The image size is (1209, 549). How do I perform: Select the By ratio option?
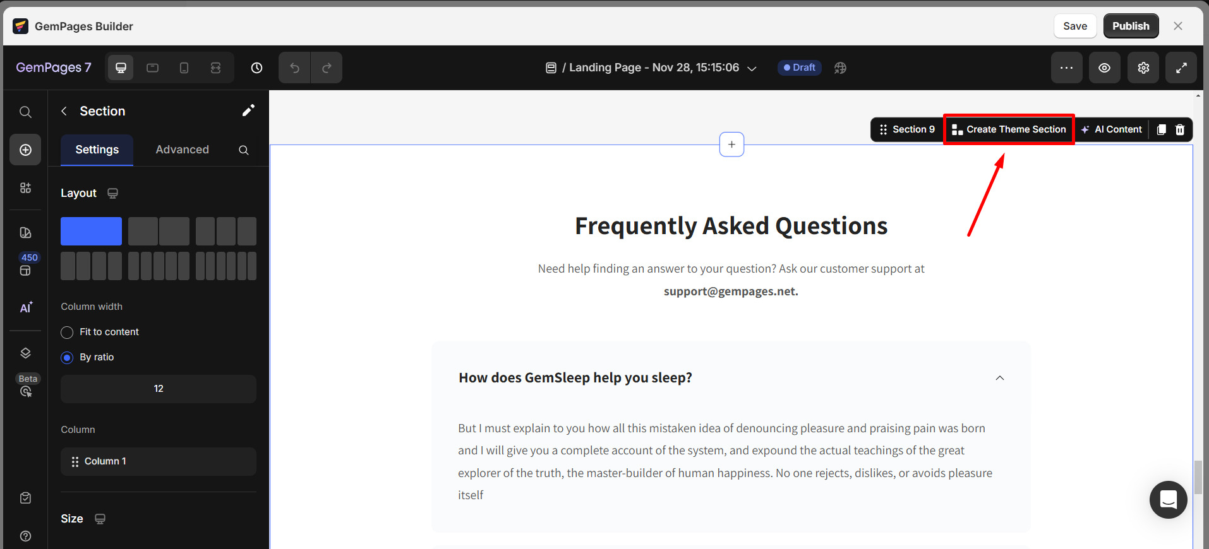(67, 357)
